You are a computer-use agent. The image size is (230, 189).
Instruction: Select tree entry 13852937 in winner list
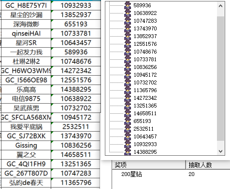coord(145,36)
